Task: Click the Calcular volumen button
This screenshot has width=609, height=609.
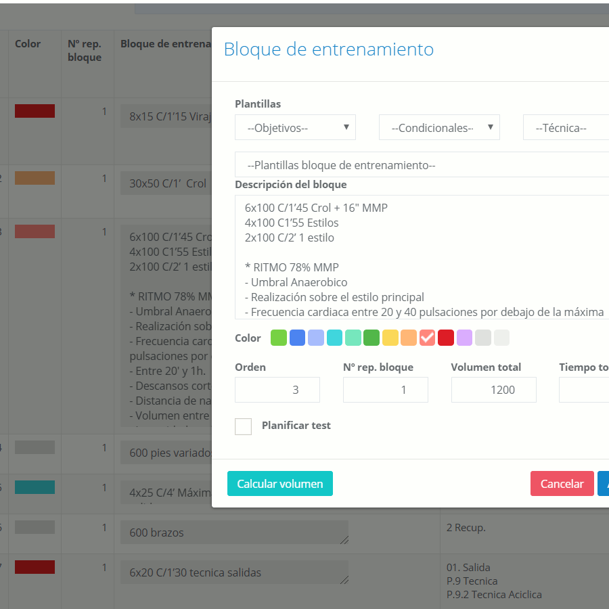Action: 280,484
